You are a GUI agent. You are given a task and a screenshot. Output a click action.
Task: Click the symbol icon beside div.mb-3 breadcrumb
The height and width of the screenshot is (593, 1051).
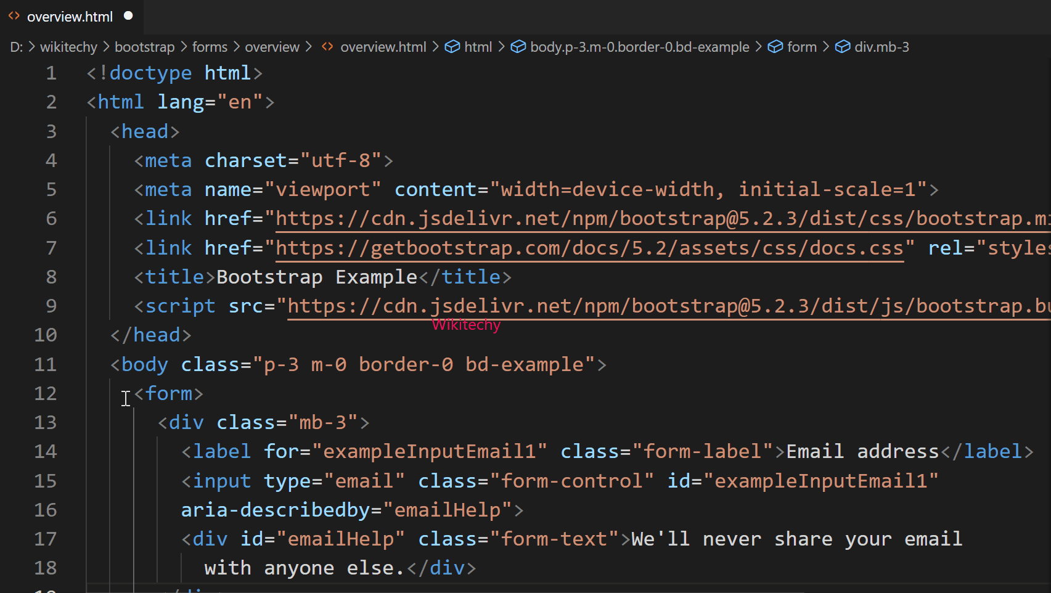[842, 46]
